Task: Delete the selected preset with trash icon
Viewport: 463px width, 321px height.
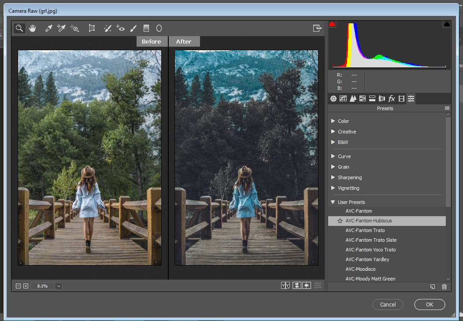Action: tap(444, 287)
